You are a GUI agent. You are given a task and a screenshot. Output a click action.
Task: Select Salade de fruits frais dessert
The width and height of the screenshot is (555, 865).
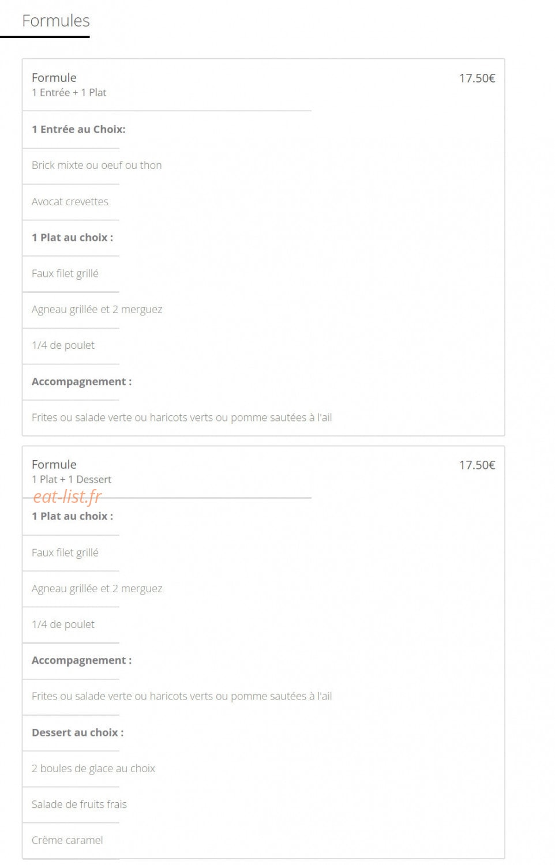[79, 804]
